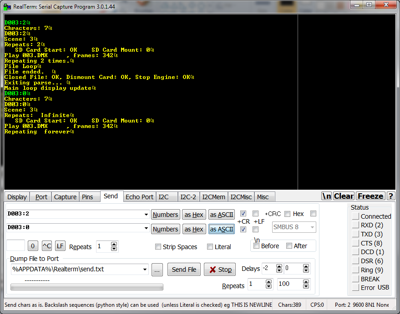Switch to the I2CMem tab
The image size is (400, 314).
pos(213,197)
